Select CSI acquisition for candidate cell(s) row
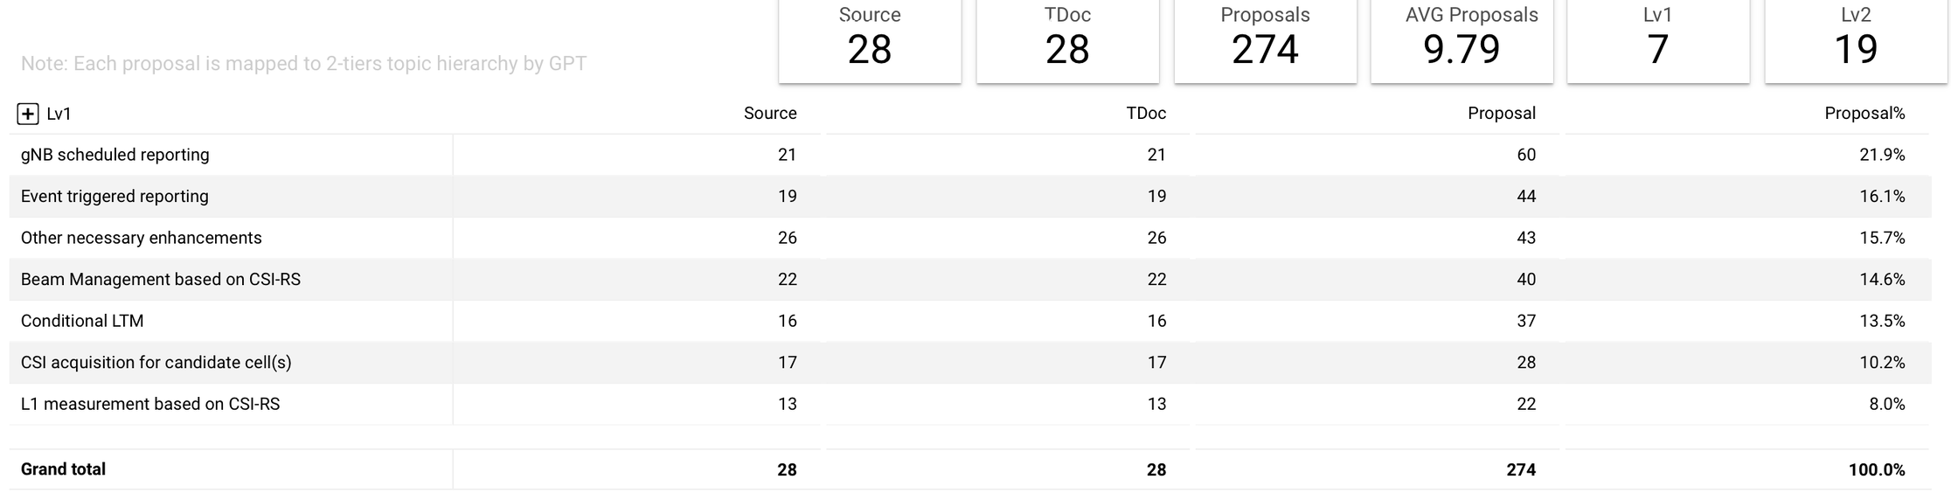The height and width of the screenshot is (500, 1951). (969, 363)
